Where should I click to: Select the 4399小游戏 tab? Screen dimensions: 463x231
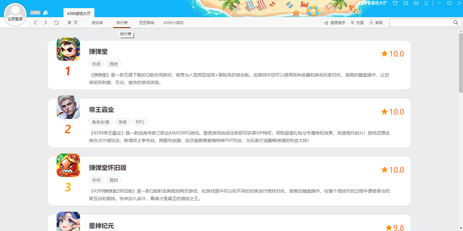[173, 23]
